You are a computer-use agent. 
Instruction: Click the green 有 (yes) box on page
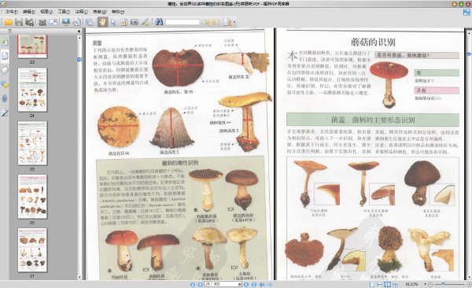(437, 72)
